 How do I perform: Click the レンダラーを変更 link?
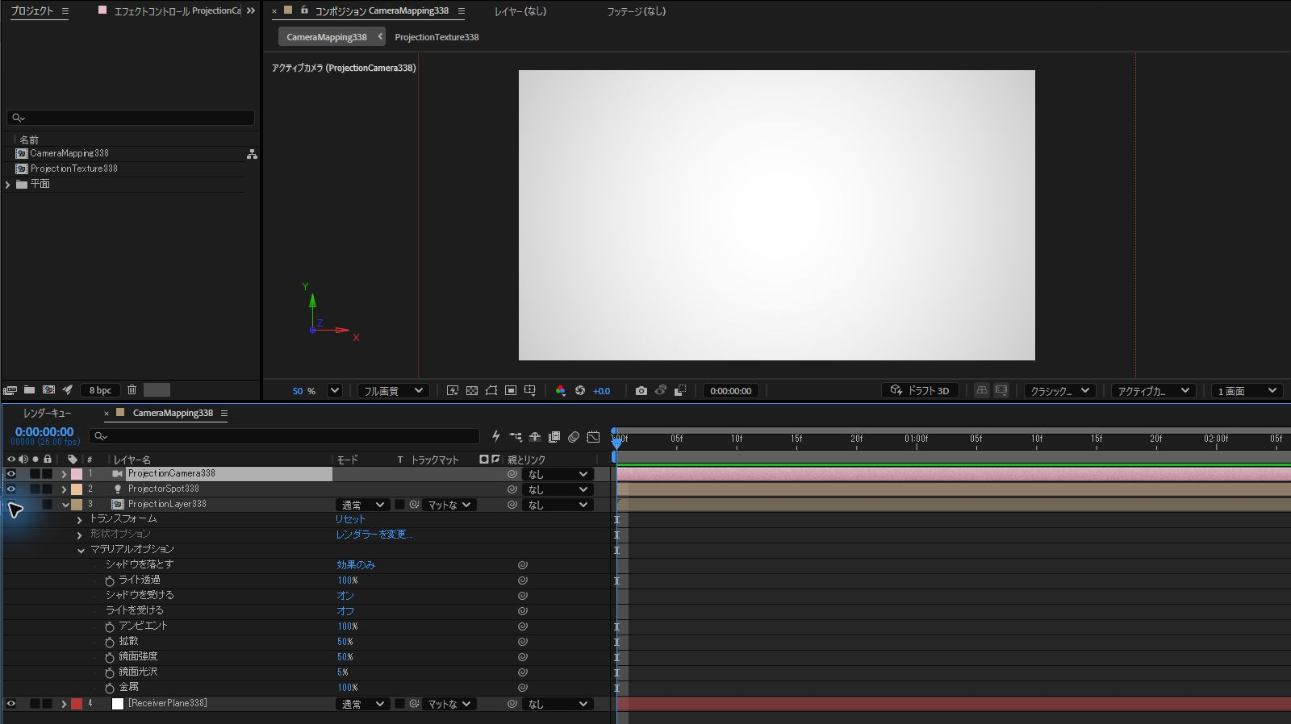374,535
